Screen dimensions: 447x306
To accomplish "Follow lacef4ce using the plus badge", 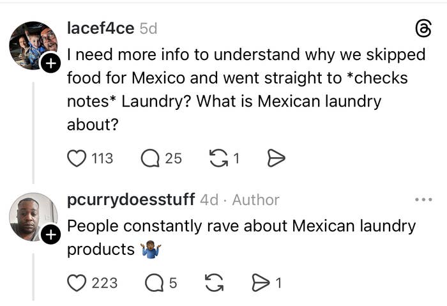I will 50,63.
